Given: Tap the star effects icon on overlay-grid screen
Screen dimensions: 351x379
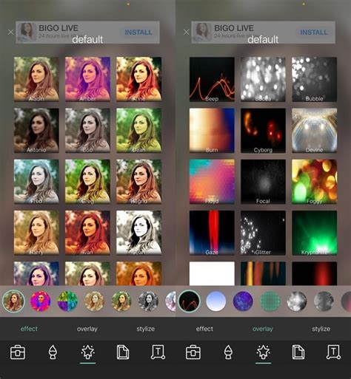Looking at the screenshot, I should tap(263, 352).
